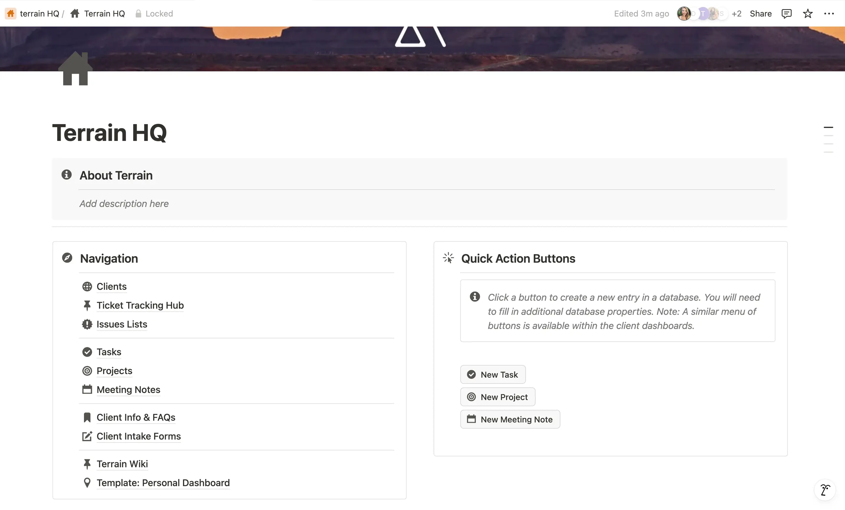Click the large house page icon
Viewport: 845px width, 510px height.
coord(75,69)
